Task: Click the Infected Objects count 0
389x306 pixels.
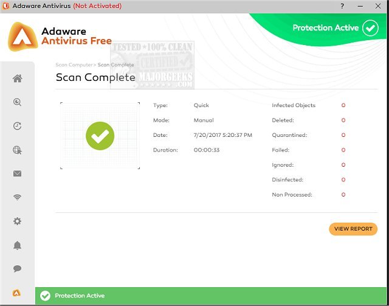Action: coord(343,105)
